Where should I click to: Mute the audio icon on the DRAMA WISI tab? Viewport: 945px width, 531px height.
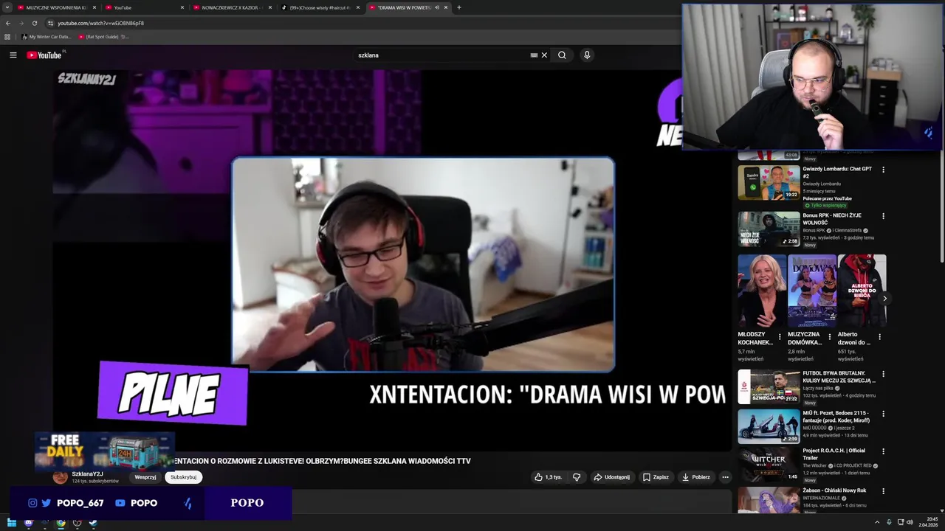(x=437, y=7)
